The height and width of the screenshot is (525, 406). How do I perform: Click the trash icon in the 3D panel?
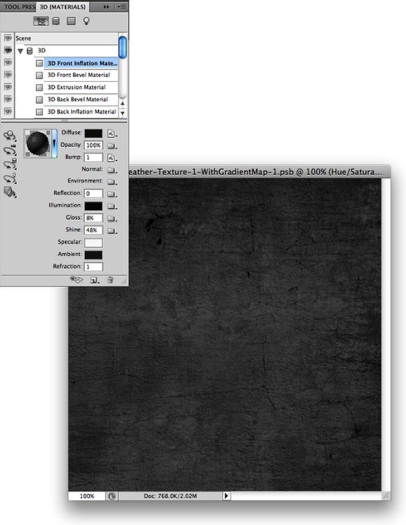pyautogui.click(x=110, y=280)
